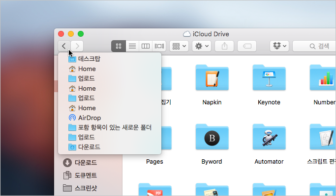336x196 pixels.
Task: Open the Byword folder
Action: 212,137
